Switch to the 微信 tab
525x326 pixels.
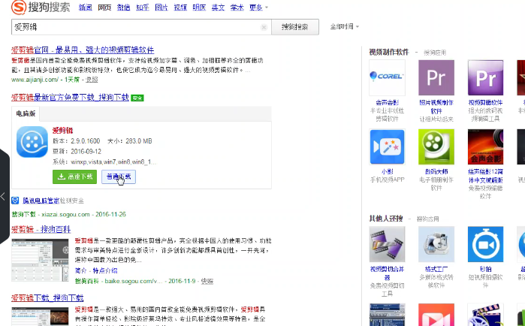123,8
